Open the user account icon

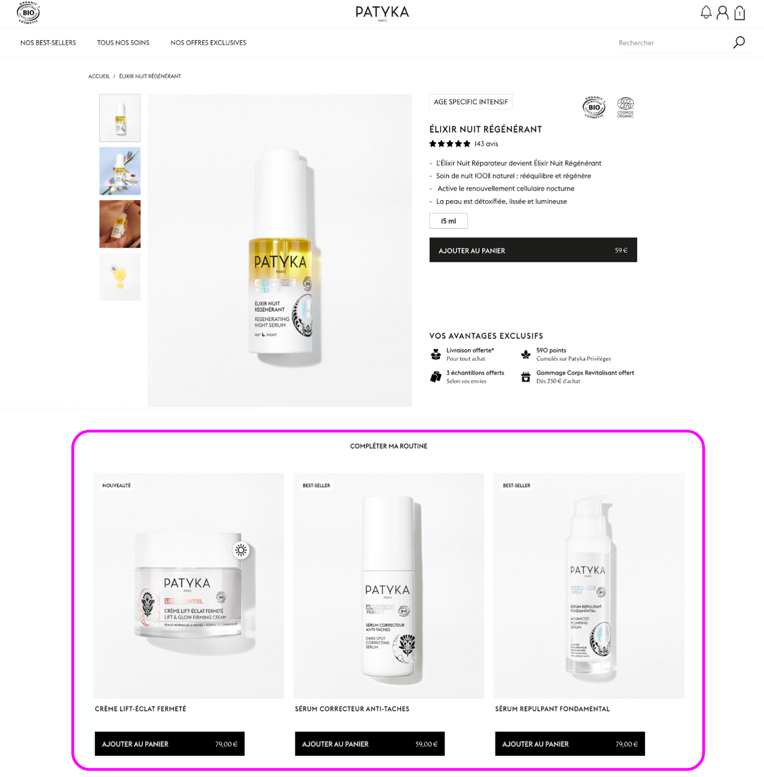[722, 12]
